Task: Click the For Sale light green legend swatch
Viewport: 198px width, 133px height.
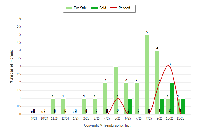Action: [x=69, y=8]
